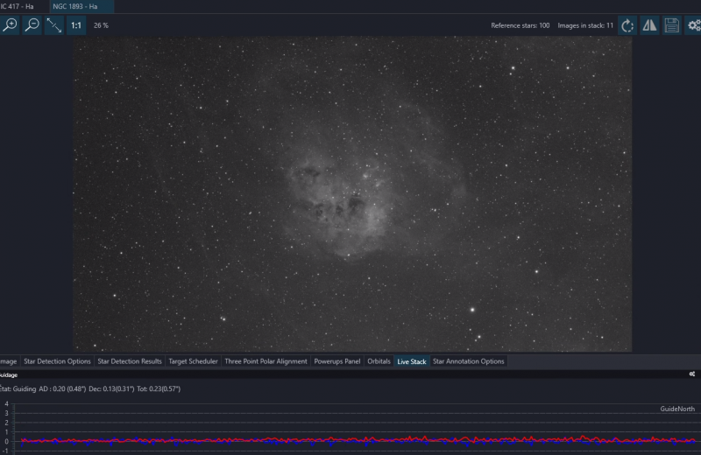This screenshot has width=701, height=455.
Task: Click the flip image icon
Action: click(x=649, y=25)
